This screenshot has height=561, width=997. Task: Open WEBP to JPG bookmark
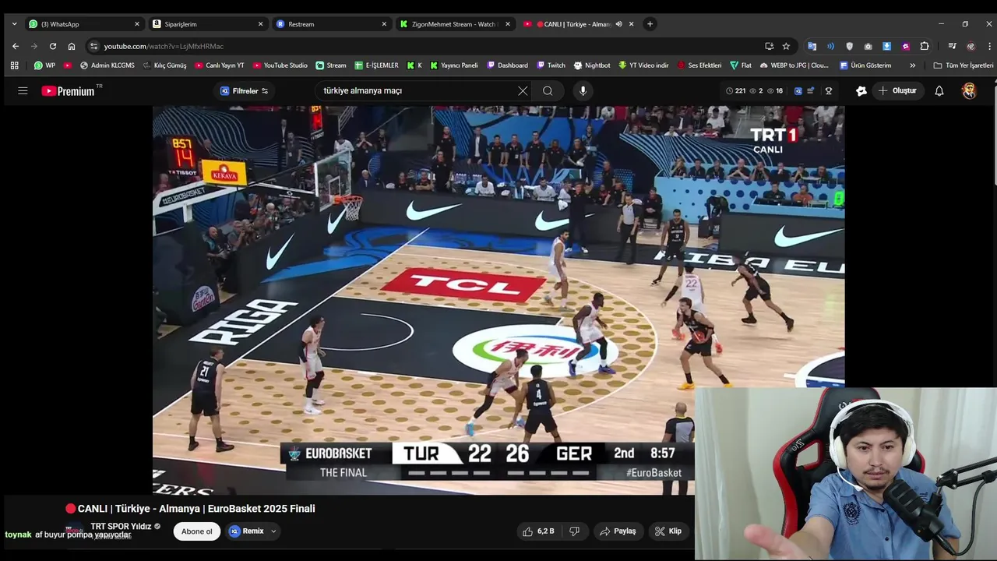[x=794, y=65]
